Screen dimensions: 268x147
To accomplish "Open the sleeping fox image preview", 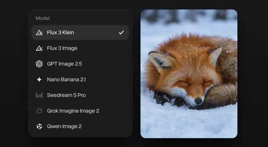I will pyautogui.click(x=189, y=74).
